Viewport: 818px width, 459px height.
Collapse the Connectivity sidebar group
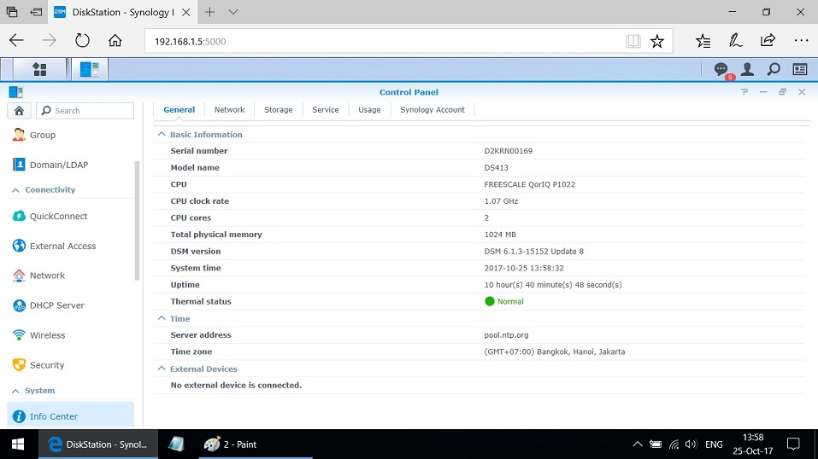[x=15, y=190]
